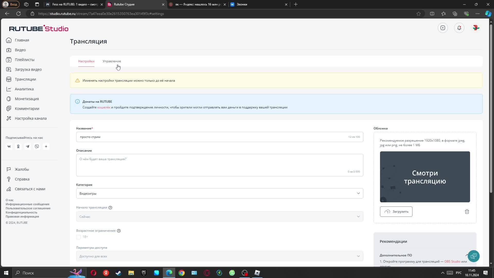Screen dimensions: 494x278
Task: Click the add video plus icon in header
Action: coord(443,28)
